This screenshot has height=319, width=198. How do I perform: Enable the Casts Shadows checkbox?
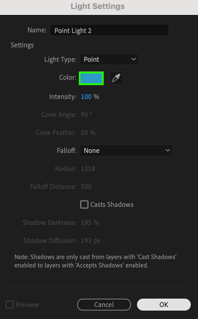click(x=84, y=204)
